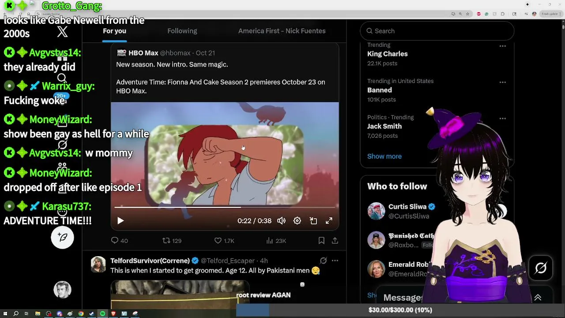Open replies on the HBO Max post
This screenshot has height=318, width=565.
[x=119, y=241]
